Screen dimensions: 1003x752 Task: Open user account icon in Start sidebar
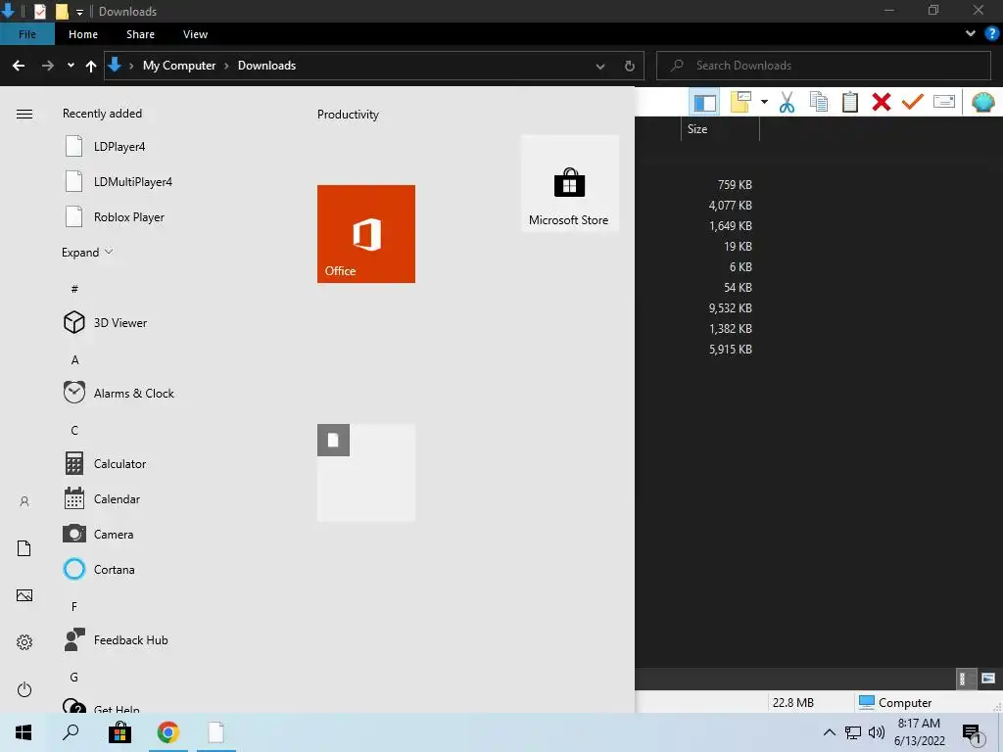click(24, 501)
